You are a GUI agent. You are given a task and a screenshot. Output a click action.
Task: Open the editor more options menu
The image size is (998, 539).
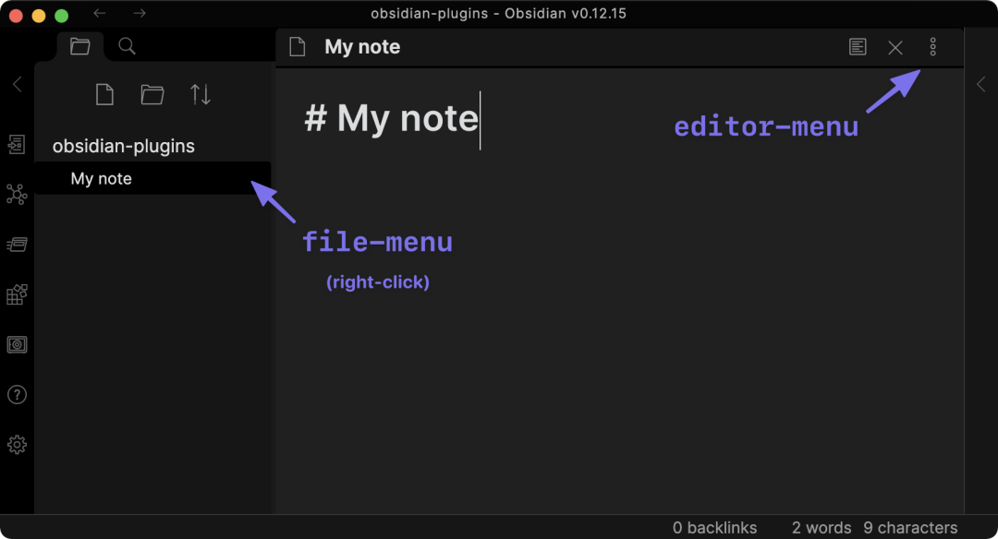click(932, 46)
